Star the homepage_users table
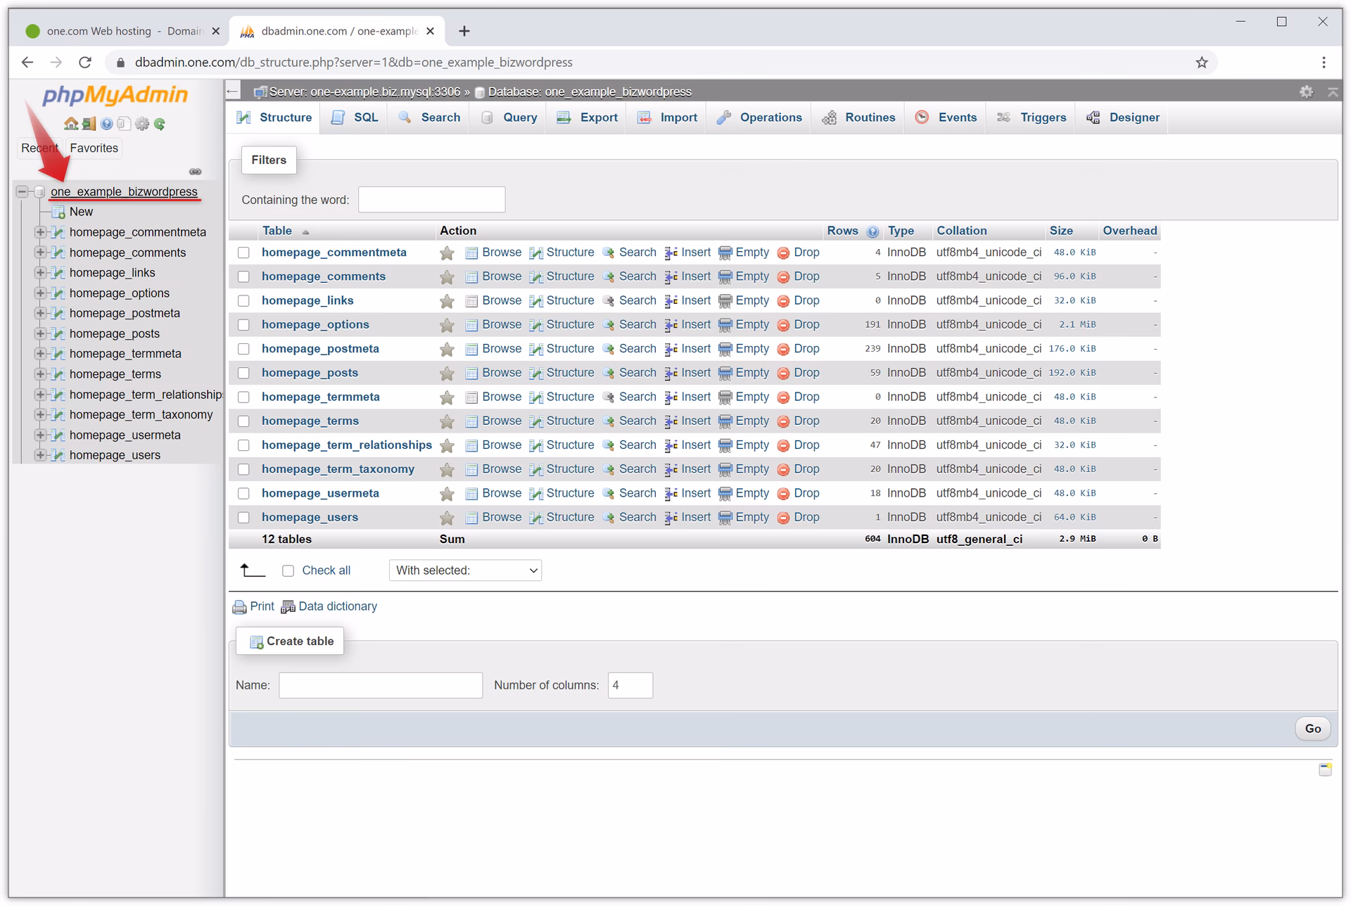 click(x=447, y=518)
